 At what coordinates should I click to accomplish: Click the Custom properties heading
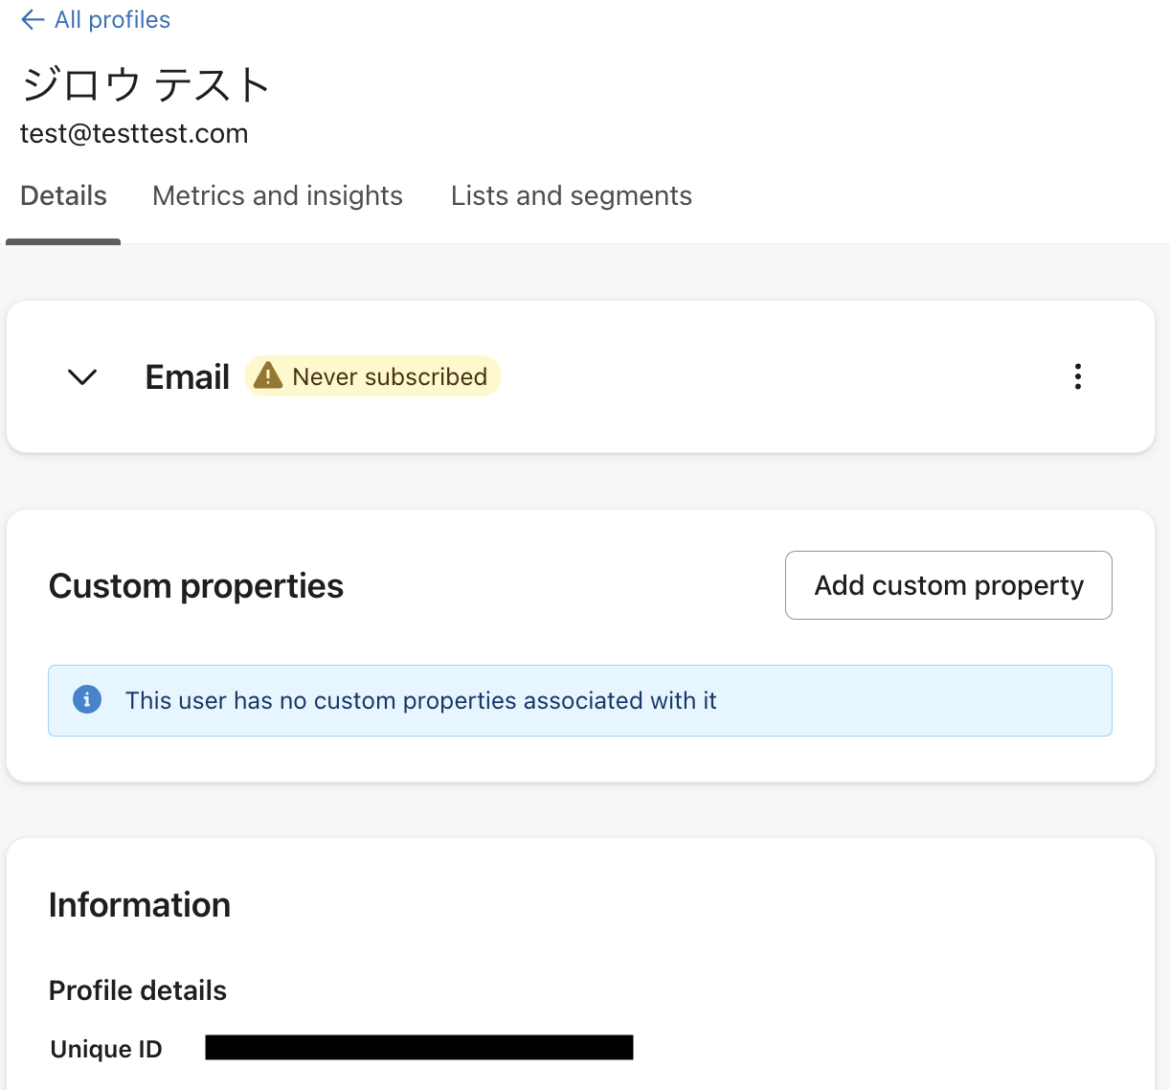click(196, 586)
